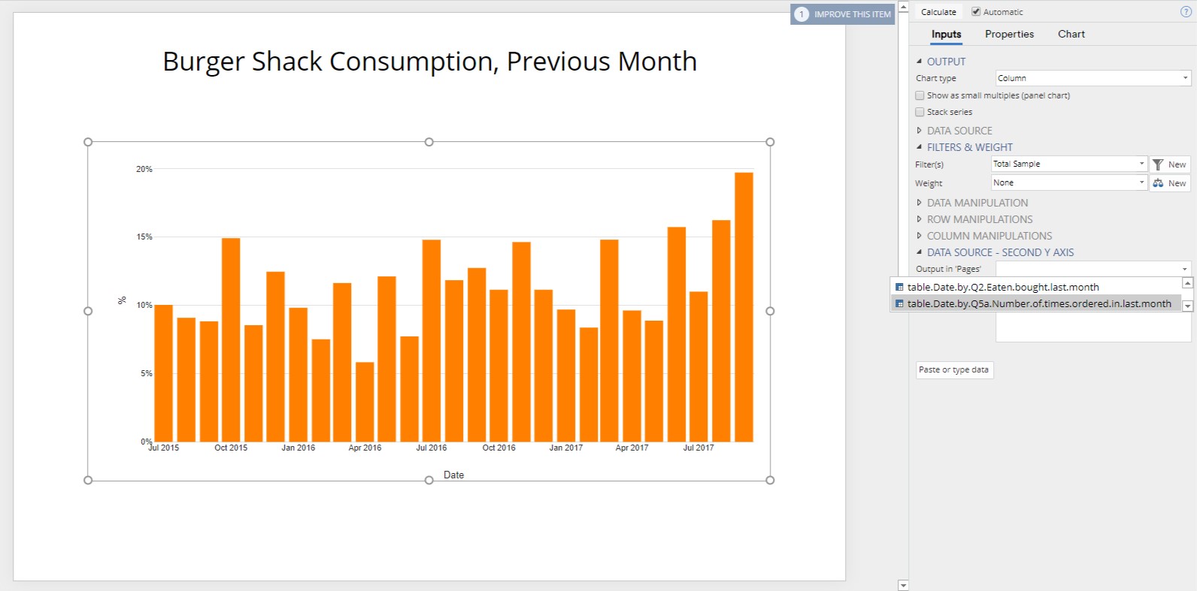Open the help question mark icon

point(1186,12)
